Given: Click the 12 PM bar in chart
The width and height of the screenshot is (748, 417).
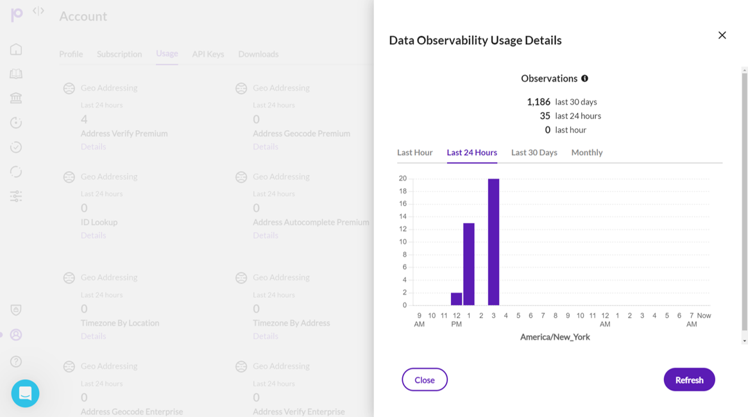Looking at the screenshot, I should click(x=456, y=298).
